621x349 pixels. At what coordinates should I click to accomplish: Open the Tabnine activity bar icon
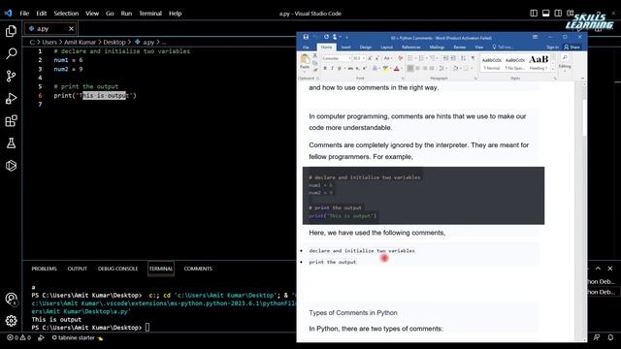(11, 166)
